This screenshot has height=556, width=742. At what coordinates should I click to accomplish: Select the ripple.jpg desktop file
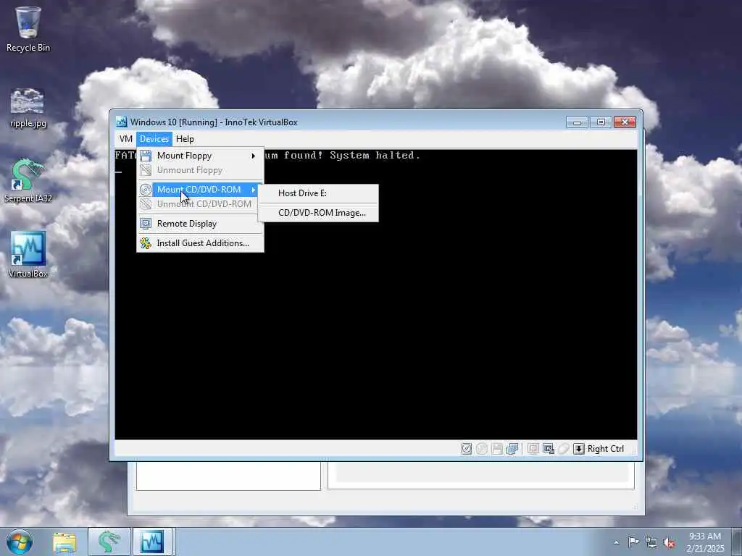28,108
